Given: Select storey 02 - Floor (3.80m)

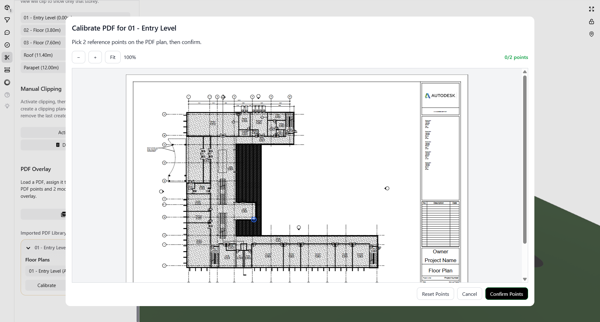Looking at the screenshot, I should [x=43, y=30].
